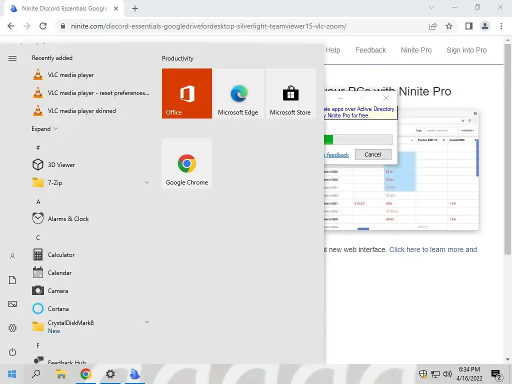The image size is (512, 384).
Task: Open the volume speaker tray icon
Action: point(447,374)
